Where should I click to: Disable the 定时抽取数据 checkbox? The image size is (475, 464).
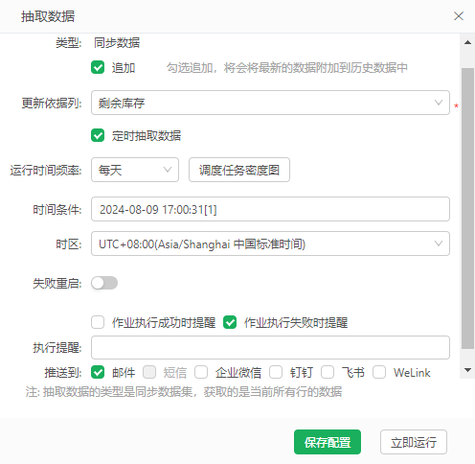click(98, 135)
